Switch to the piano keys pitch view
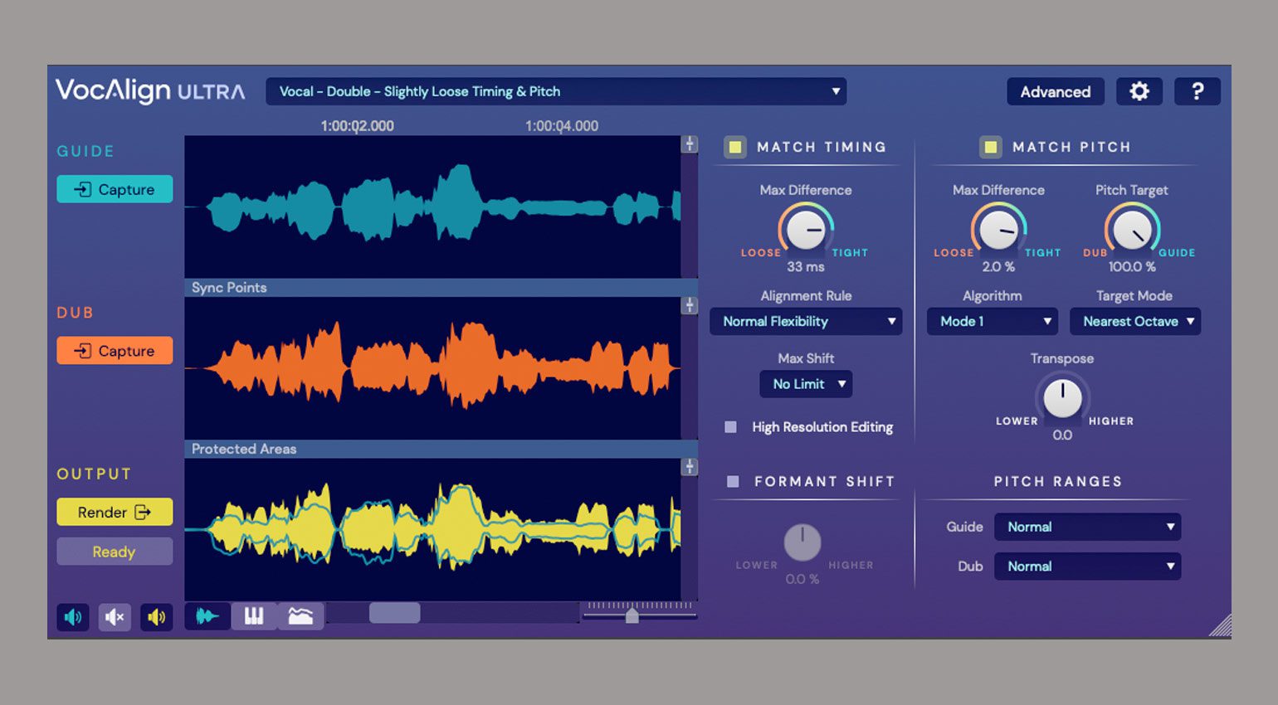This screenshot has width=1278, height=705. coord(254,615)
